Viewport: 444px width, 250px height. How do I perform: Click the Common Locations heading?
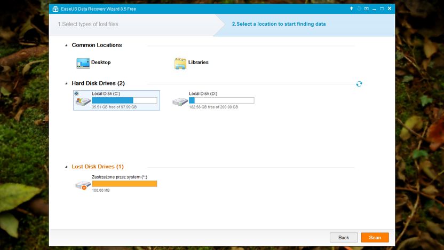pos(97,45)
